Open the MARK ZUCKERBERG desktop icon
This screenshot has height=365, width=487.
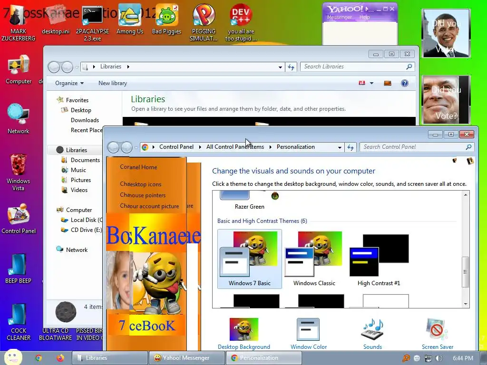point(18,22)
